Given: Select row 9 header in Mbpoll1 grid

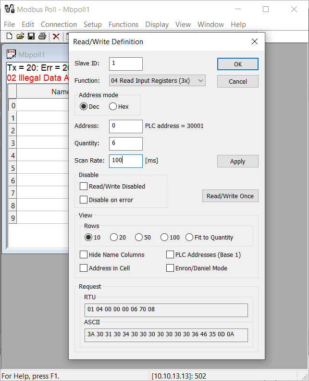Looking at the screenshot, I should (x=12, y=218).
